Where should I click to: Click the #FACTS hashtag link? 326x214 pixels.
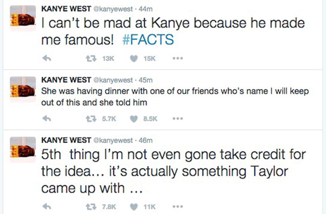[148, 39]
